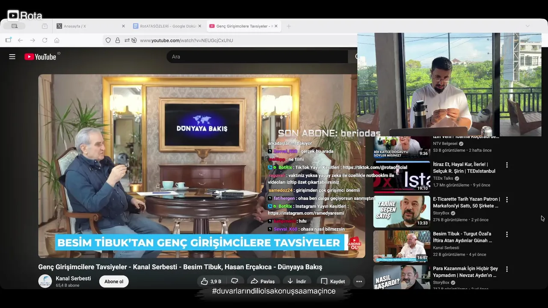Screen dimensions: 548x308
Task: Open the Tarihe Geçen Satış 13:33 thumbnail
Action: coord(402,211)
